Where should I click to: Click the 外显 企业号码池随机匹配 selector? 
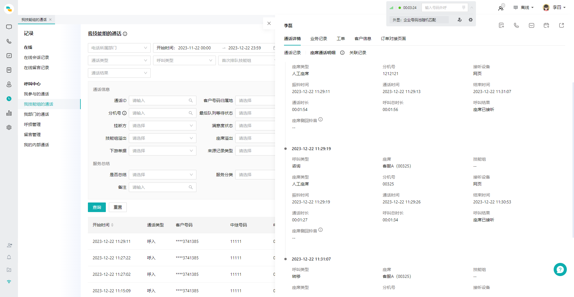(419, 20)
